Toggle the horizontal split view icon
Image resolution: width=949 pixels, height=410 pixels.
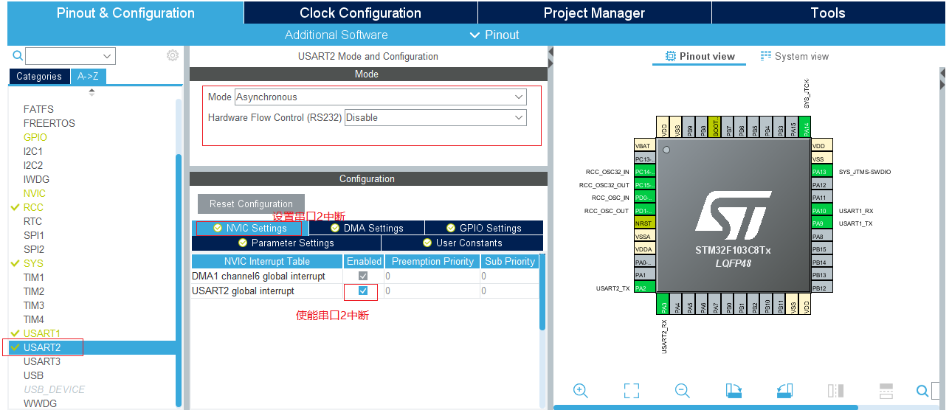[886, 391]
